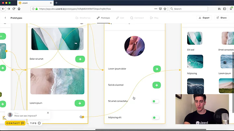Click the browser Forward arrow
Screen dimensions: 234x131
9,9
